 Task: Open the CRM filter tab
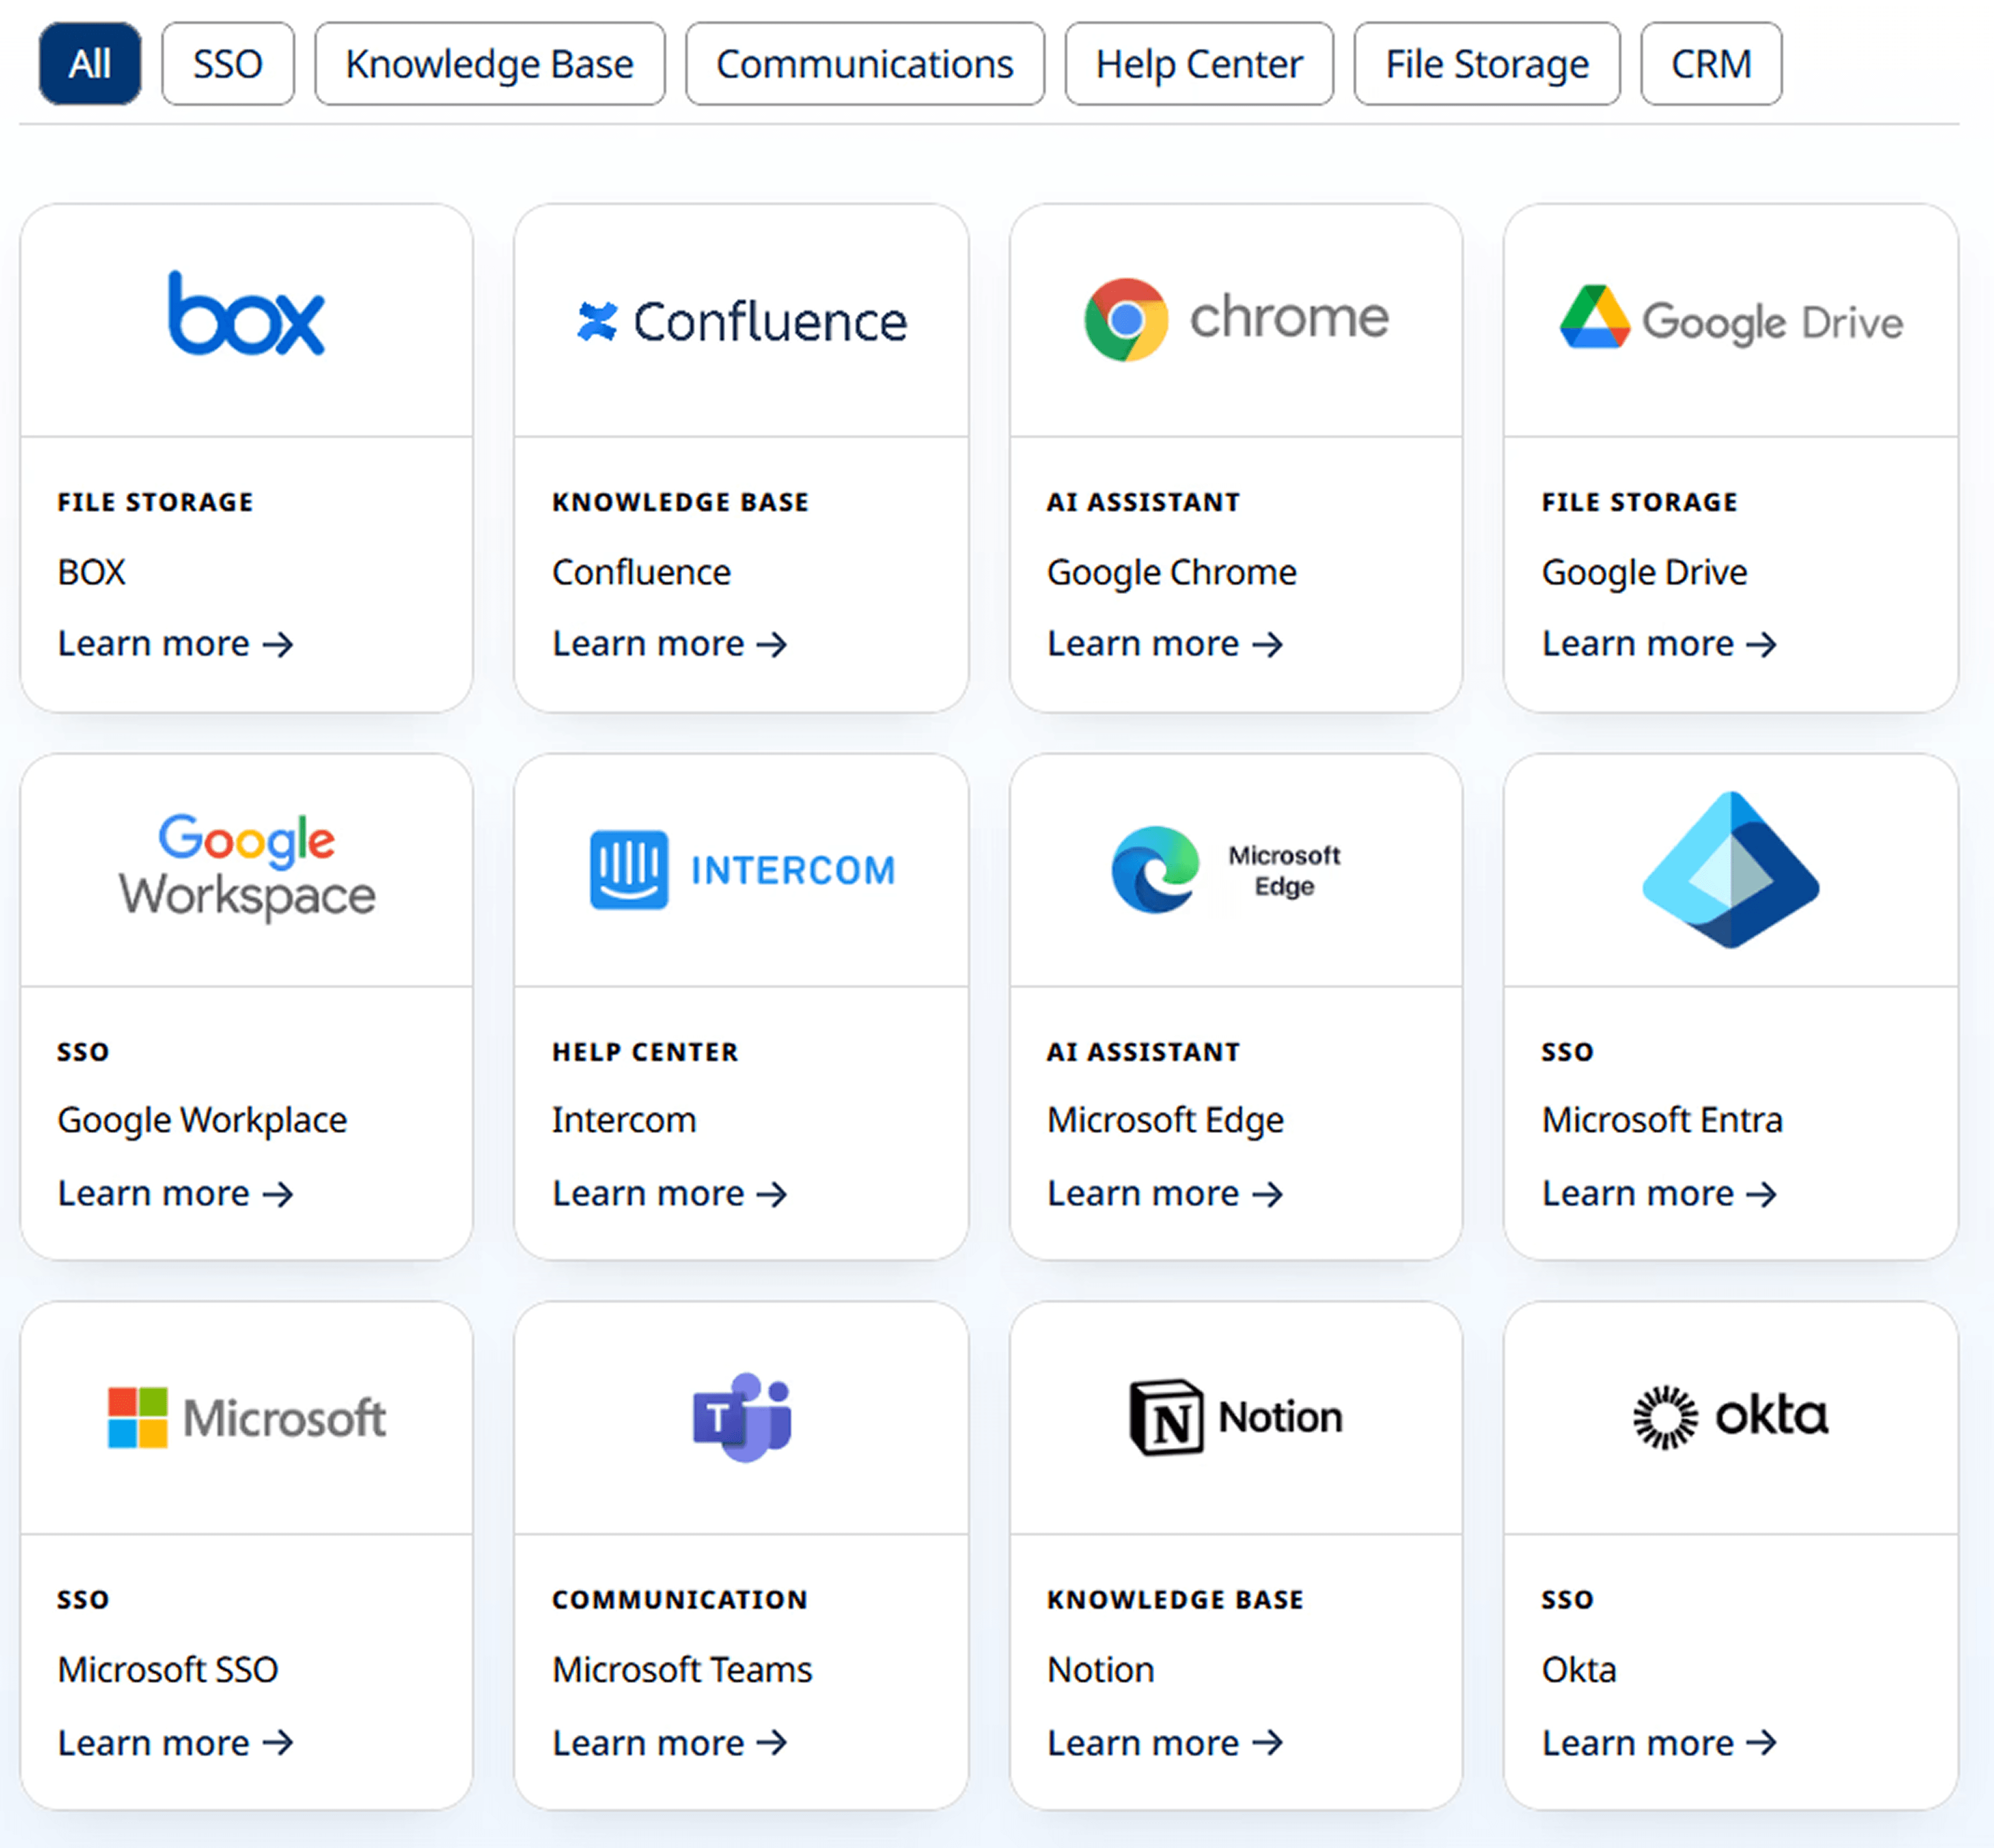click(1710, 64)
